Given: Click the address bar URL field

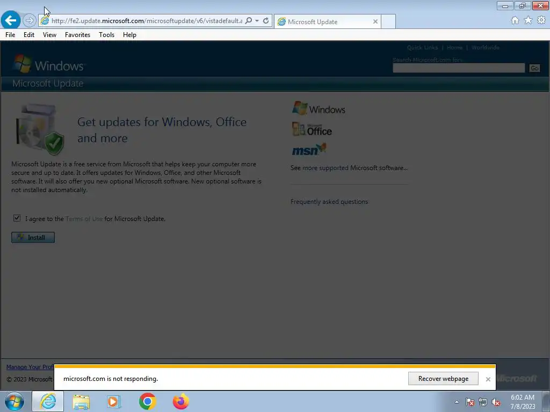Looking at the screenshot, I should pyautogui.click(x=147, y=21).
